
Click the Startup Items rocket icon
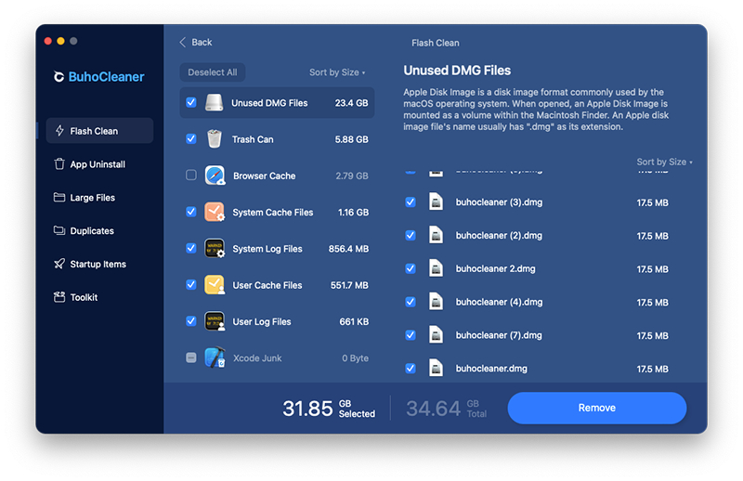[x=59, y=264]
